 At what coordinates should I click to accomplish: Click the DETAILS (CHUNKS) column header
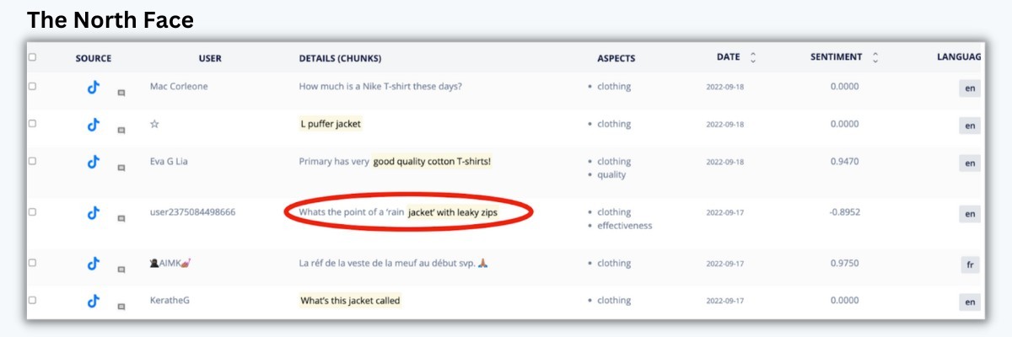click(340, 58)
